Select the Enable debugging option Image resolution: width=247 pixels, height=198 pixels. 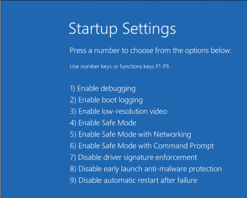(x=103, y=88)
